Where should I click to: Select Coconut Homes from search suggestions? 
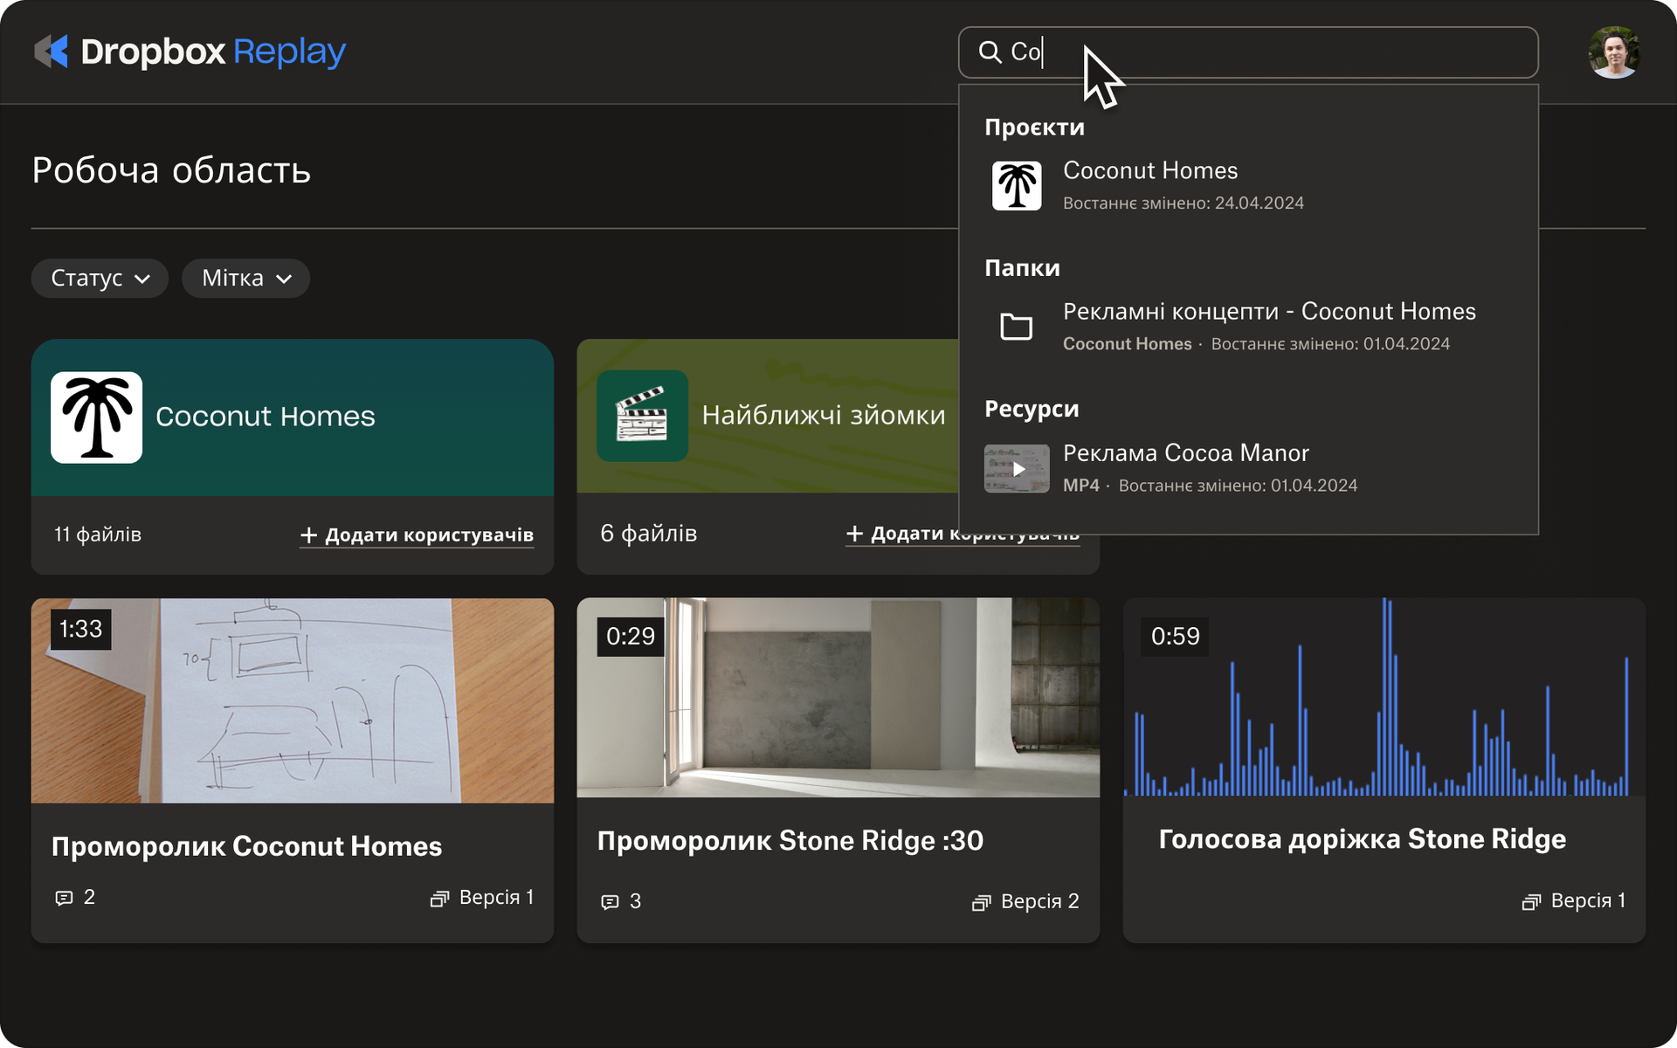pos(1149,170)
